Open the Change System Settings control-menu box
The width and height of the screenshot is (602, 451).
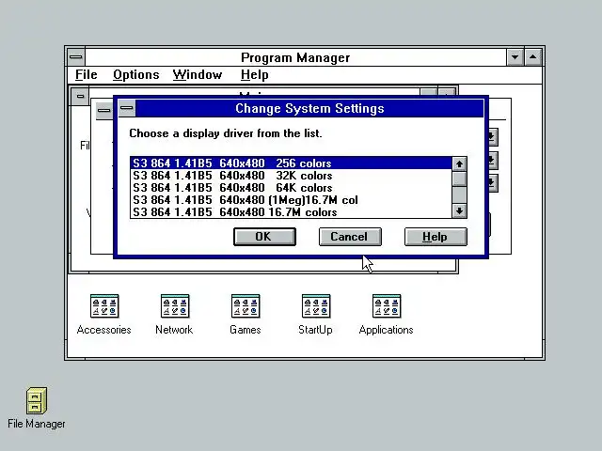click(127, 108)
